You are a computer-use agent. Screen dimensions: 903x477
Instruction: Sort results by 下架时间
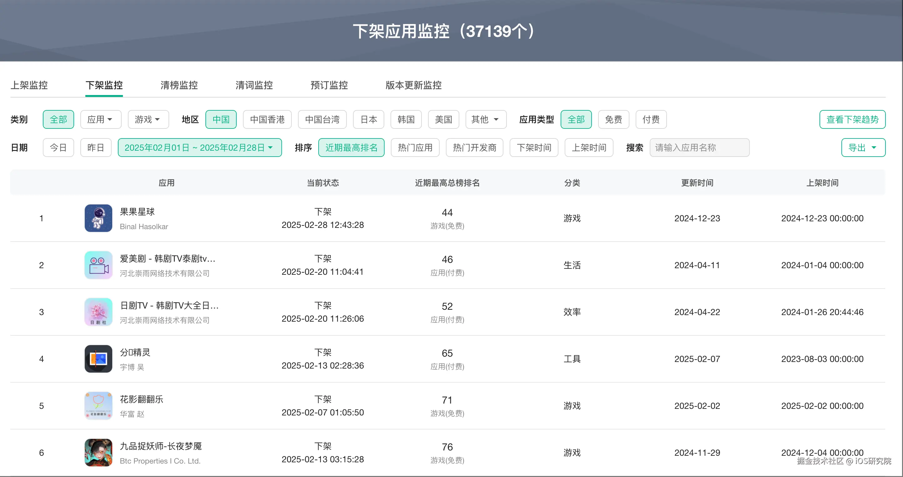tap(534, 147)
